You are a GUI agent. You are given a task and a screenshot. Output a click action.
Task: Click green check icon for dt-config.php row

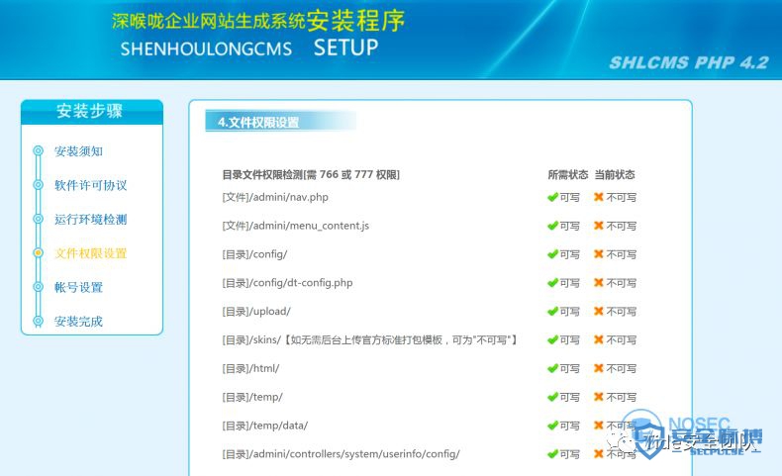tap(552, 283)
